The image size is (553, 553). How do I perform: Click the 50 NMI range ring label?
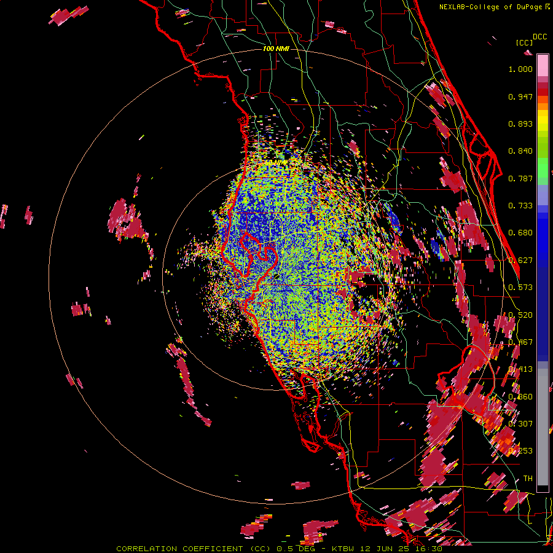[x=276, y=163]
